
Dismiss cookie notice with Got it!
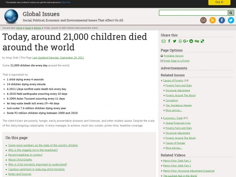[x=219, y=2]
